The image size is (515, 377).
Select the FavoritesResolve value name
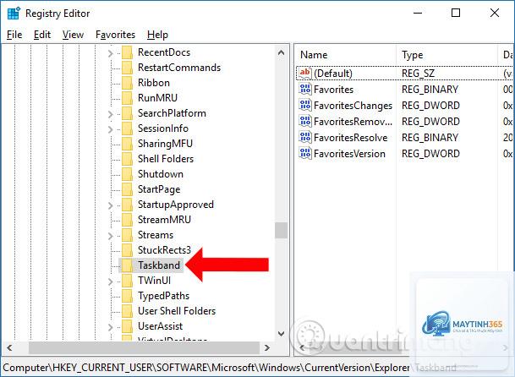(x=350, y=138)
